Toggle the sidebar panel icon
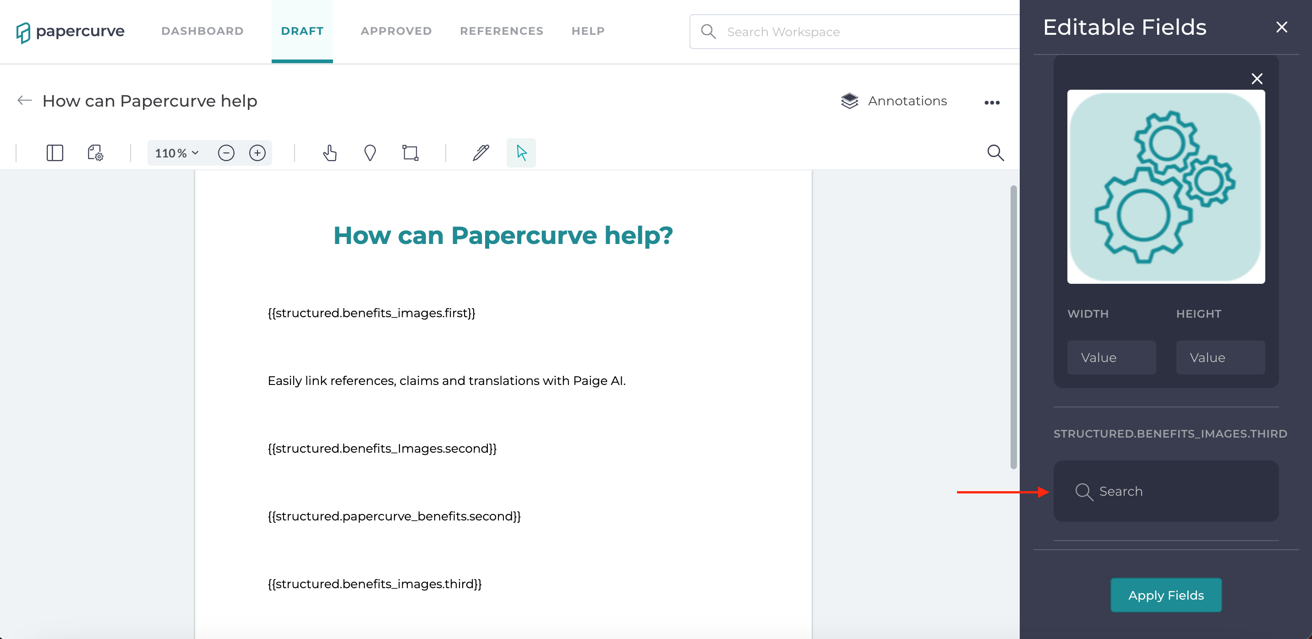1312x639 pixels. coord(55,152)
